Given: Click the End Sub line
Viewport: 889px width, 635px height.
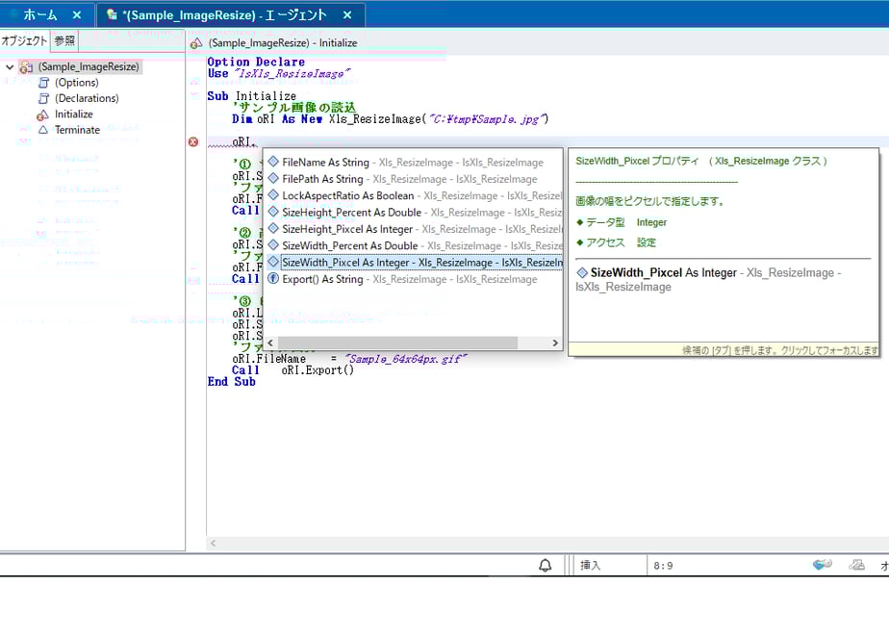Looking at the screenshot, I should click(231, 382).
